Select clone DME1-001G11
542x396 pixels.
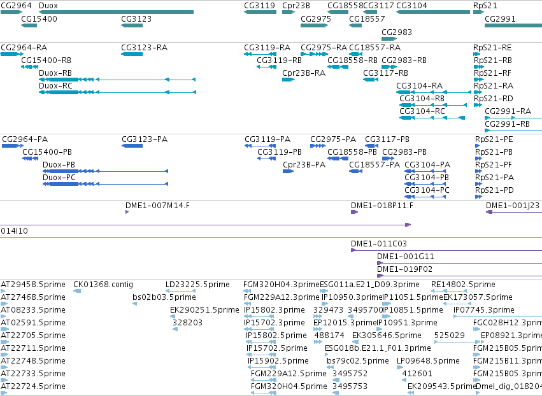406,257
